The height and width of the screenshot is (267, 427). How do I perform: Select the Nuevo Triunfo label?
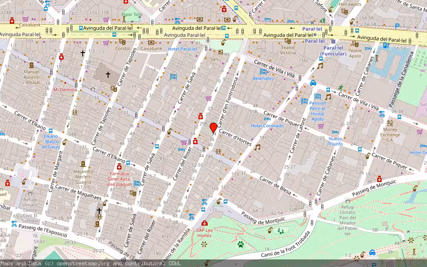click(x=335, y=141)
